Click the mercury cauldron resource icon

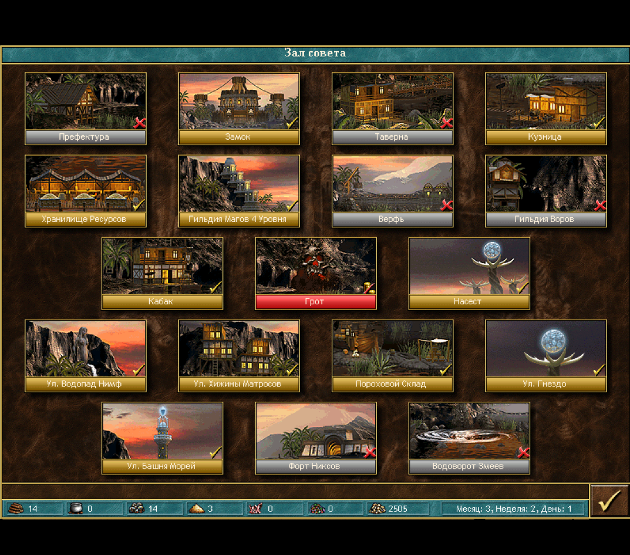(x=76, y=509)
